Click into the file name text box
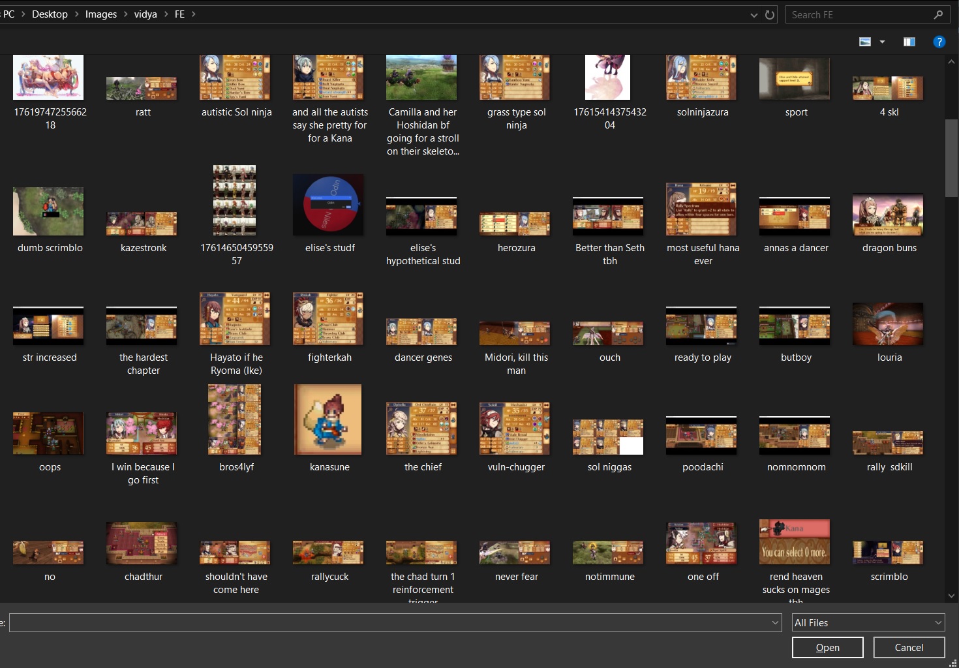Image resolution: width=959 pixels, height=668 pixels. [x=390, y=623]
